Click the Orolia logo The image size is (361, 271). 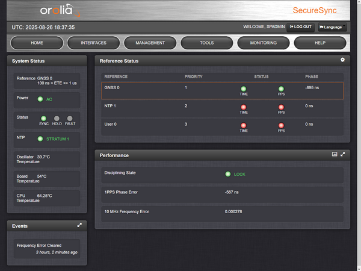tap(60, 10)
